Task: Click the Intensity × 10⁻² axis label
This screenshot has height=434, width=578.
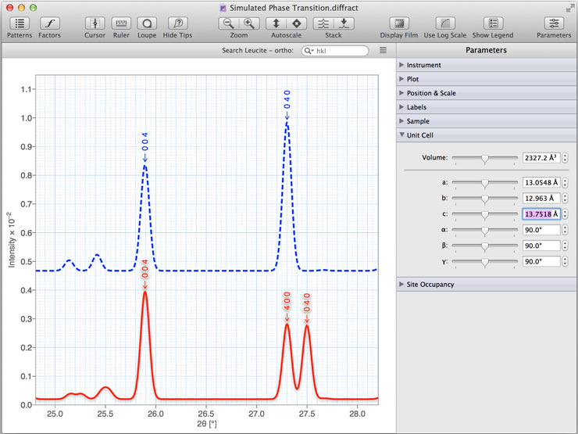Action: [x=12, y=240]
